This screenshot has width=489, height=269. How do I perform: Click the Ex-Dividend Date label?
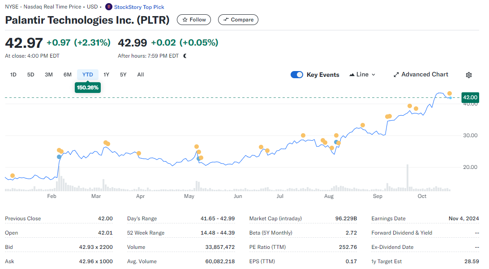392,247
